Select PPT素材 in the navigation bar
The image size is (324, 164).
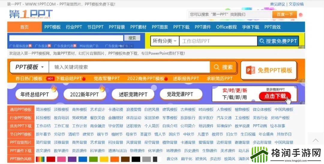138,27
